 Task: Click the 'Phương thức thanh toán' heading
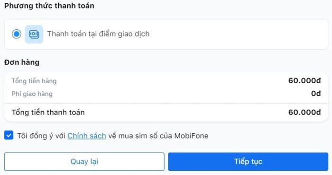[49, 6]
